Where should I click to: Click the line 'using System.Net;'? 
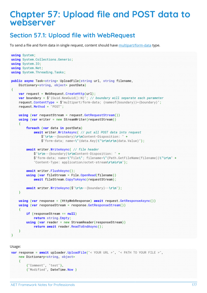(27, 68)
